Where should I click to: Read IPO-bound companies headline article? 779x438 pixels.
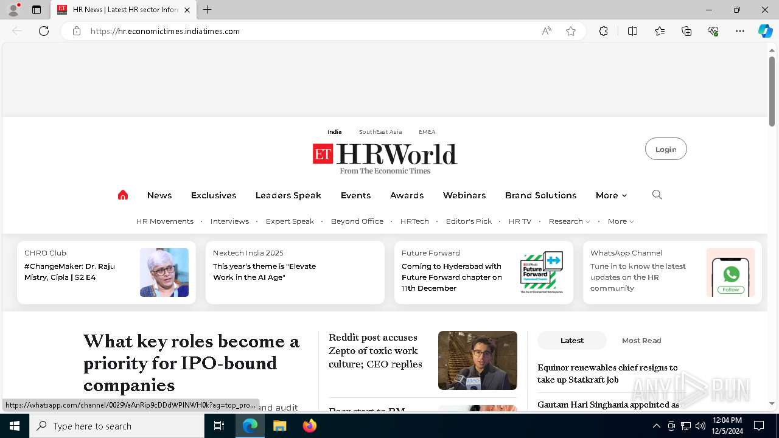(191, 363)
